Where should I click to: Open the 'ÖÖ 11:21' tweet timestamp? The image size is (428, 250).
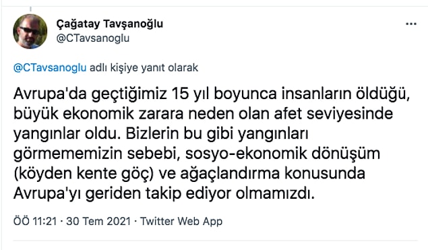pos(35,221)
